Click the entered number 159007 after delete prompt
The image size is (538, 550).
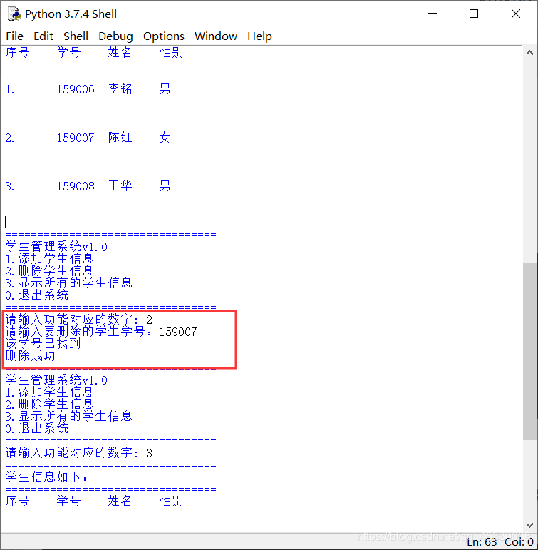tap(178, 332)
